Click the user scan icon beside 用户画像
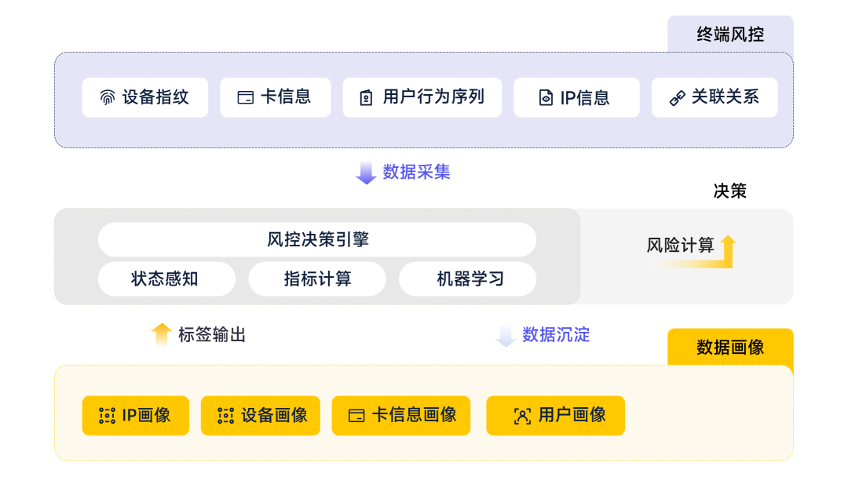Viewport: 848px width, 477px height. (522, 416)
